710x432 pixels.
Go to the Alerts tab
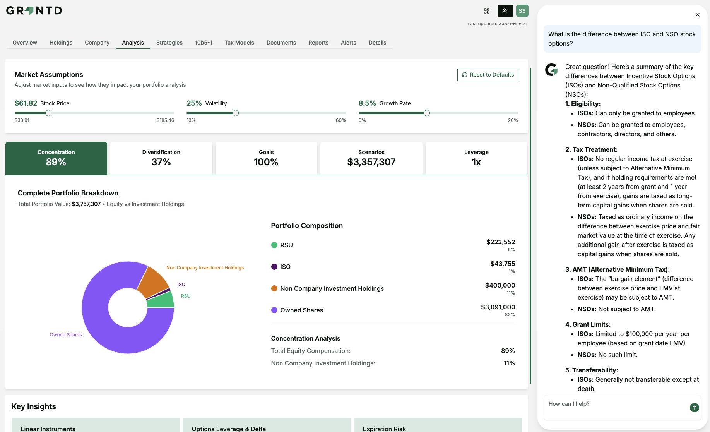tap(348, 43)
